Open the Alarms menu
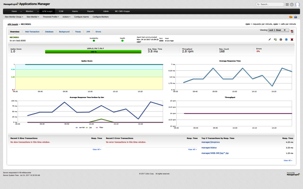 (75, 11)
